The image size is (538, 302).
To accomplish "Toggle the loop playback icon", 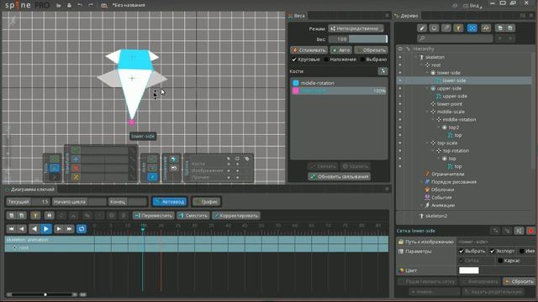I will 82,229.
